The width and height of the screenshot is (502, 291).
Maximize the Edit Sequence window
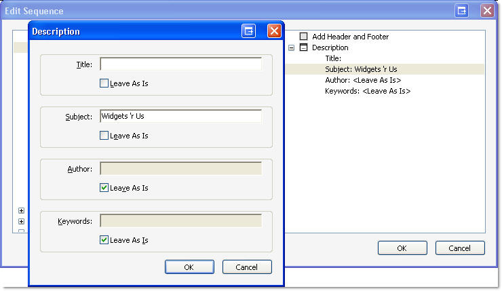coord(462,11)
